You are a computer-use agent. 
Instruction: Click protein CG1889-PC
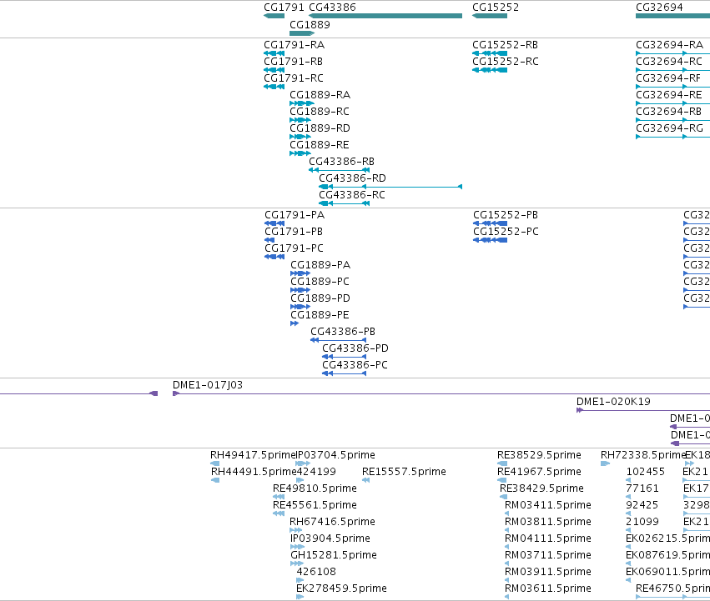coord(300,290)
